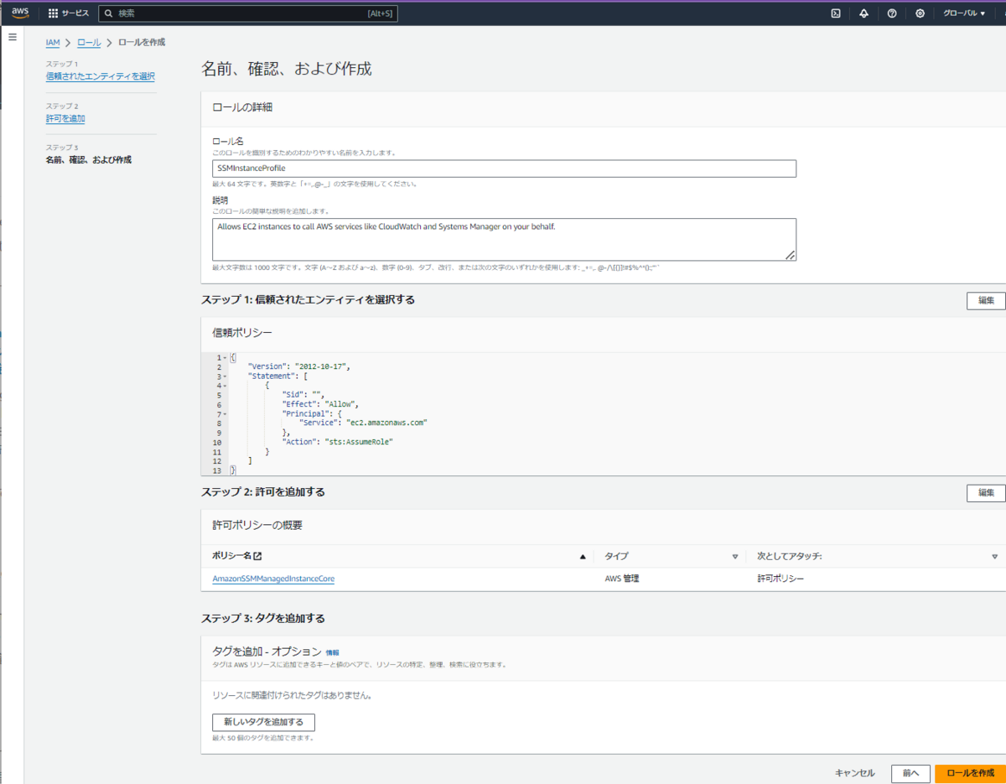1006x784 pixels.
Task: Go to IAM breadcrumb
Action: 52,42
